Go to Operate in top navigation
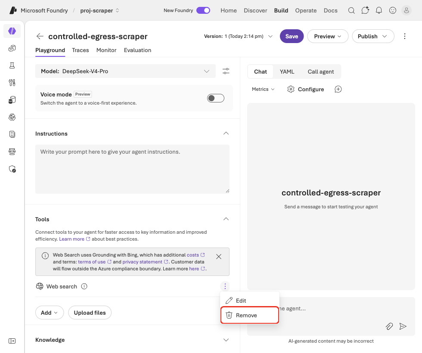The image size is (422, 353). (306, 10)
